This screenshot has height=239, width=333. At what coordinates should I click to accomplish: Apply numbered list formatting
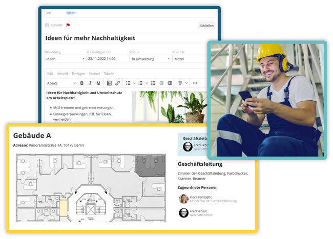tap(141, 83)
